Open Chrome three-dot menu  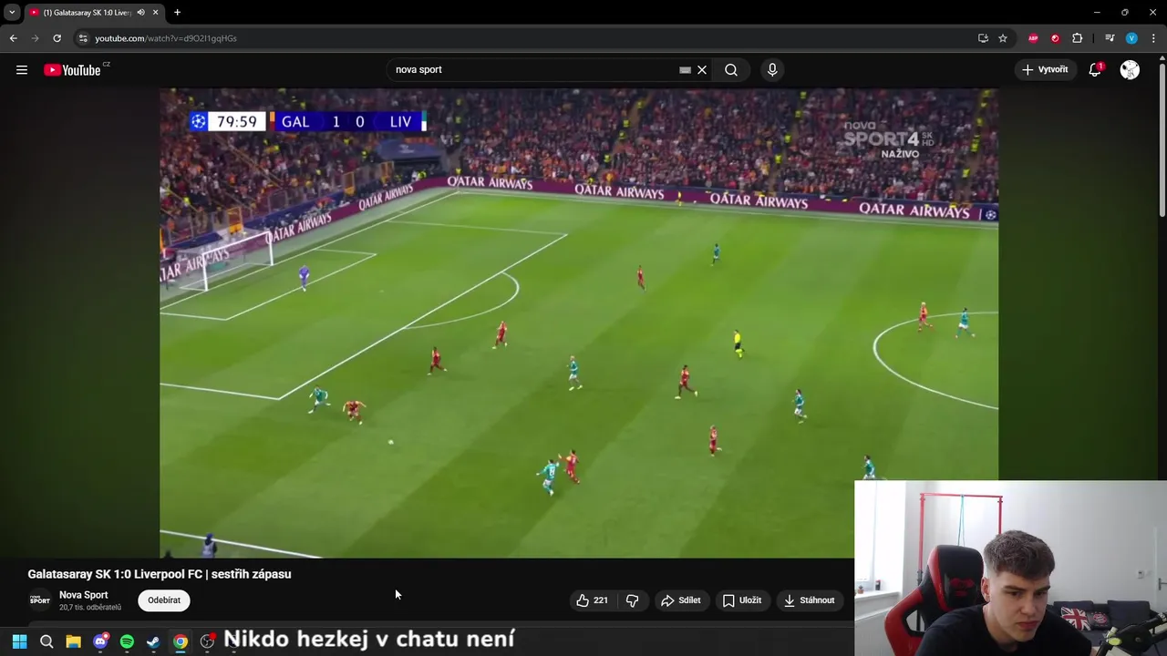click(x=1153, y=38)
